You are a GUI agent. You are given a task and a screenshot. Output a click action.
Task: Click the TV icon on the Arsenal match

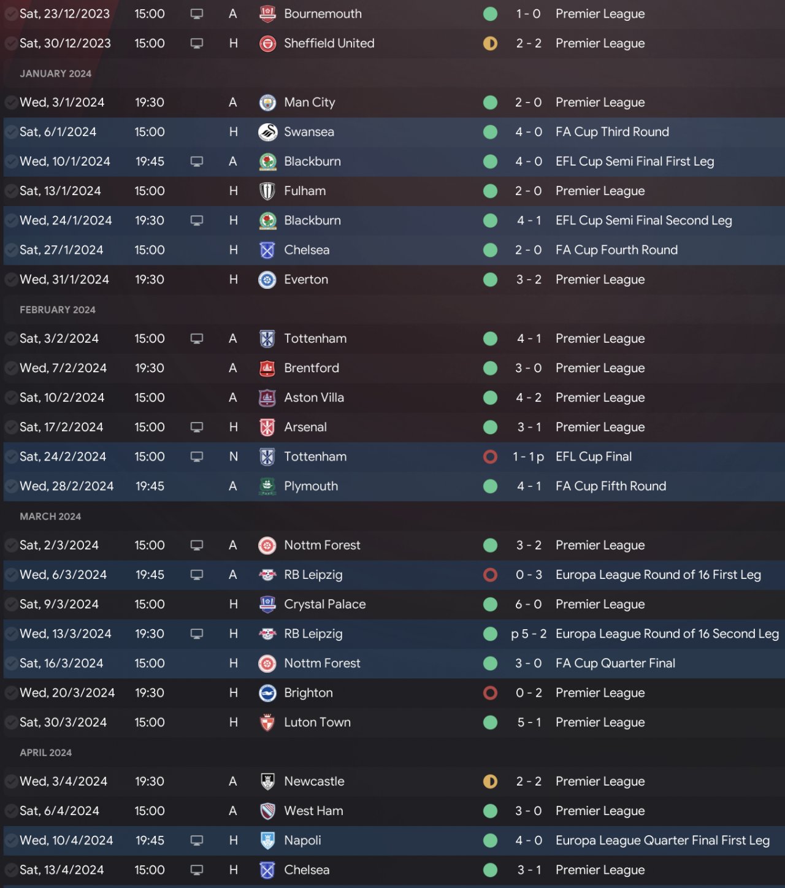pyautogui.click(x=197, y=427)
